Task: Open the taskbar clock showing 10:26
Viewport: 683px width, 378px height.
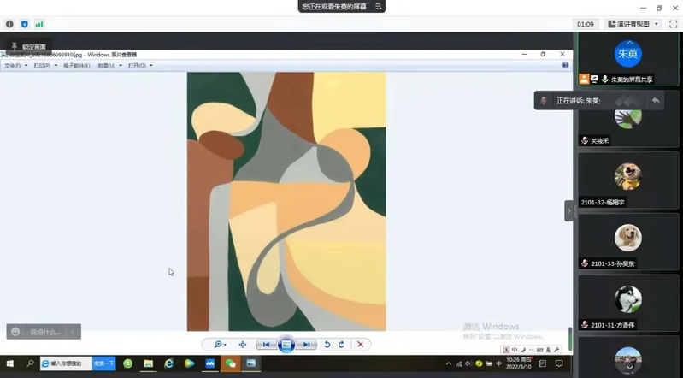Action: tap(519, 363)
